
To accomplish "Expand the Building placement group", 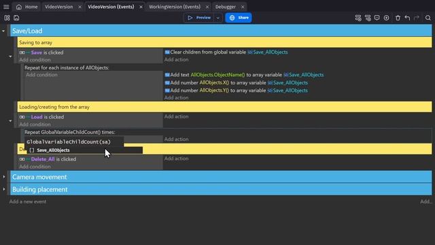I will [x=4, y=189].
